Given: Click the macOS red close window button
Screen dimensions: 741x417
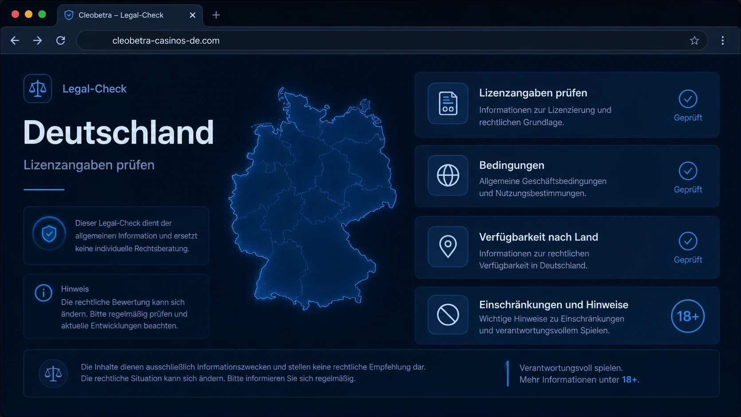Looking at the screenshot, I should coord(15,14).
